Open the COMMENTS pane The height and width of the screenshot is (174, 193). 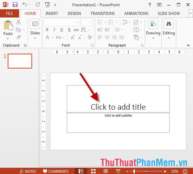(x=56, y=171)
